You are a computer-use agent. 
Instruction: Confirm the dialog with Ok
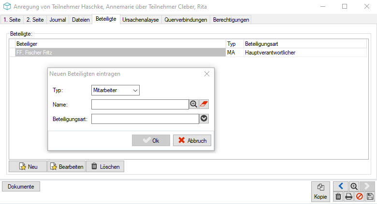151,140
